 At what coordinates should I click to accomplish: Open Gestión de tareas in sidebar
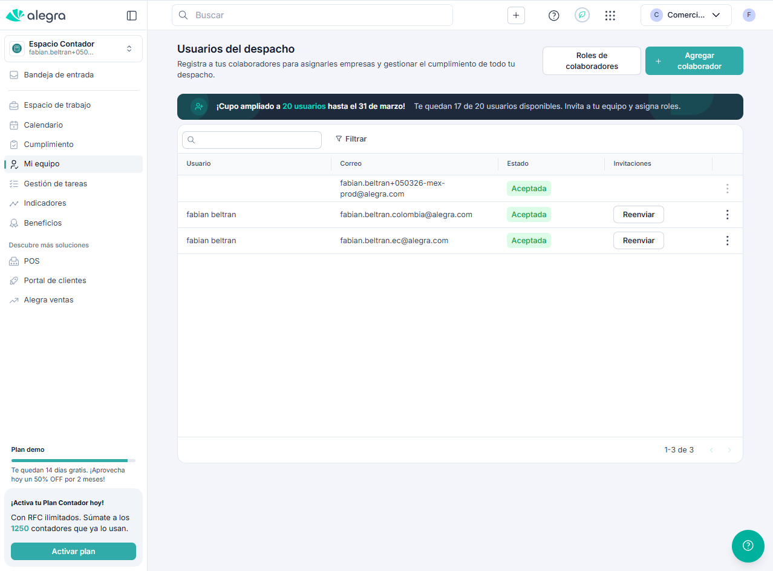point(55,184)
